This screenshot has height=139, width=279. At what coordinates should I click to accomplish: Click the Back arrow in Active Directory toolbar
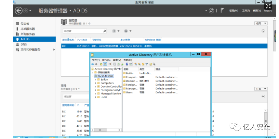coord(93,64)
